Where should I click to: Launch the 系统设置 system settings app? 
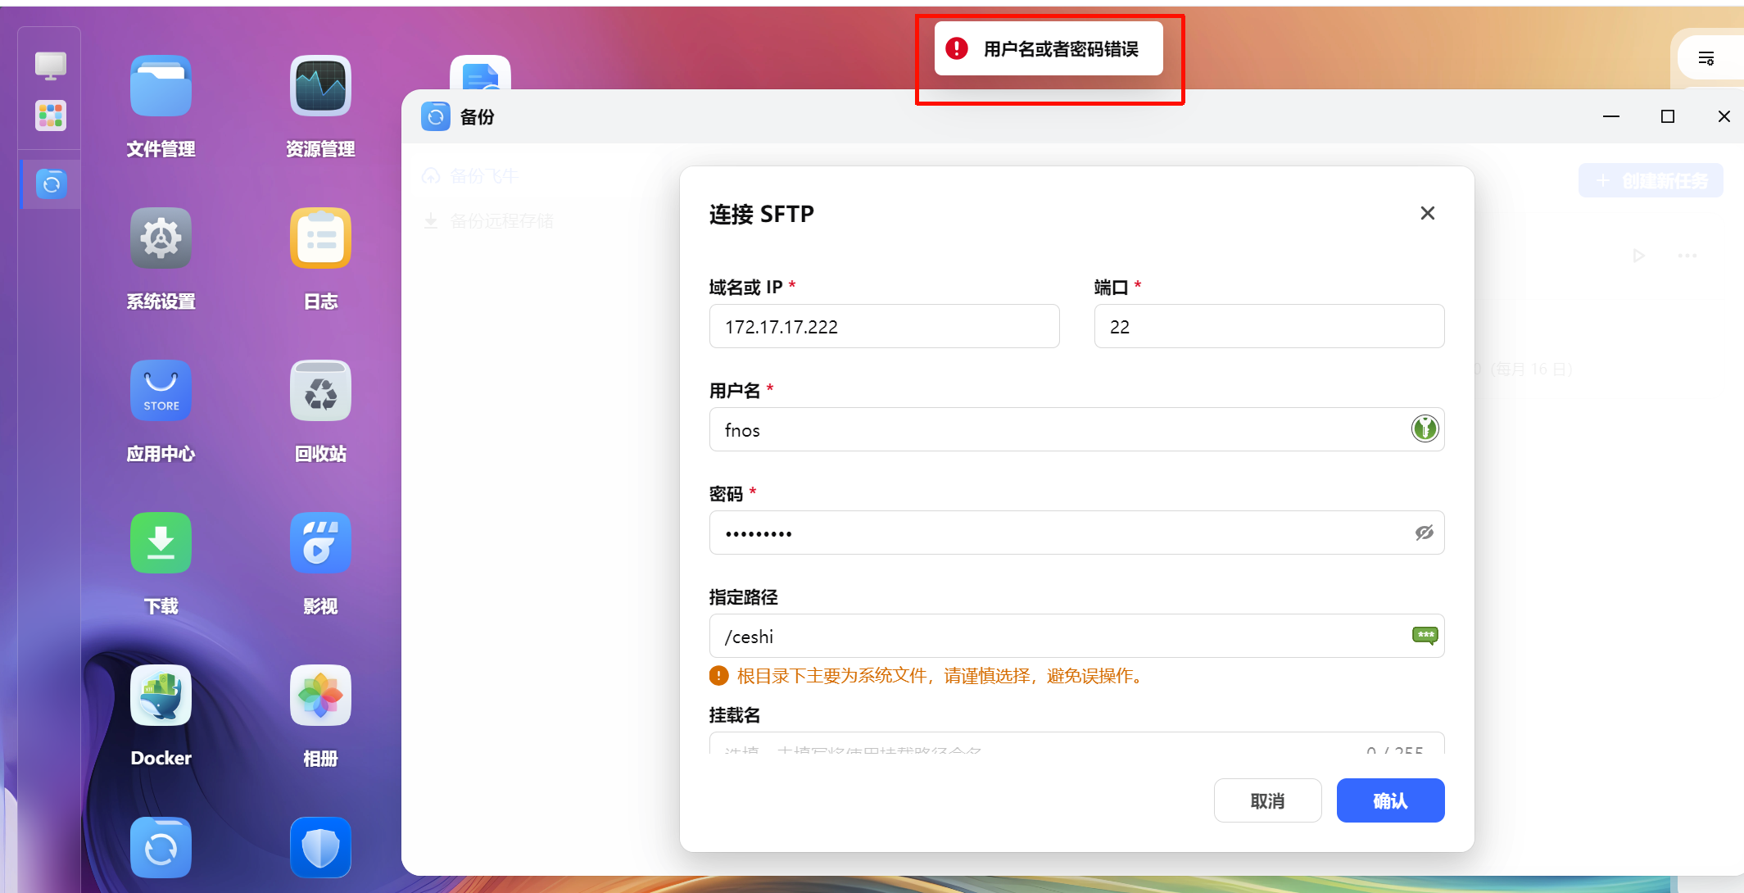click(x=161, y=238)
